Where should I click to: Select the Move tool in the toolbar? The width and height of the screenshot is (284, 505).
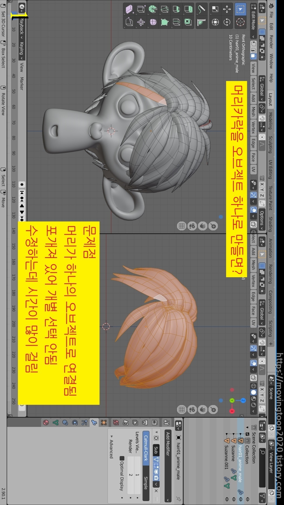[227, 9]
